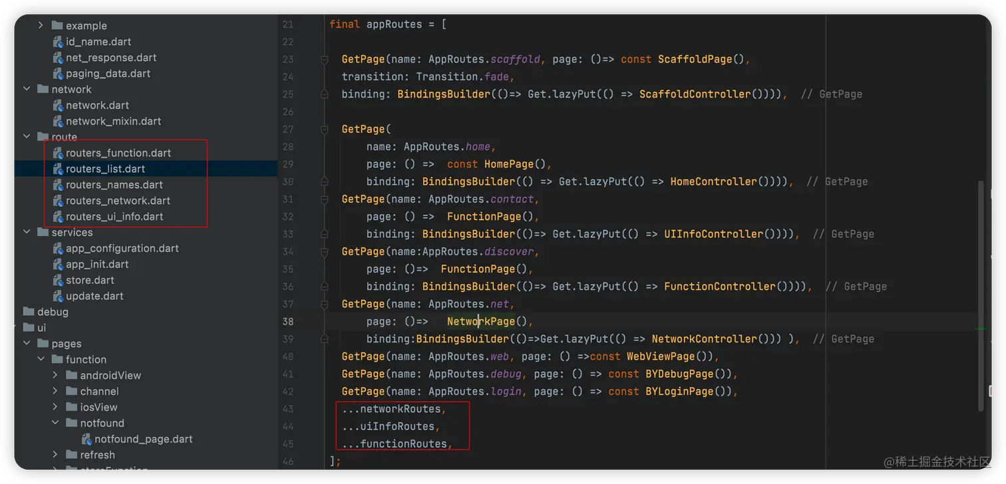Click the Dart file icon beside update.dart

click(x=58, y=296)
